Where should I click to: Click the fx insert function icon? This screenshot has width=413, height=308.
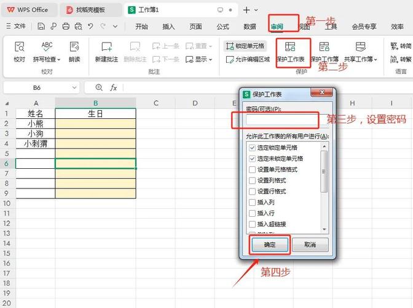(113, 87)
